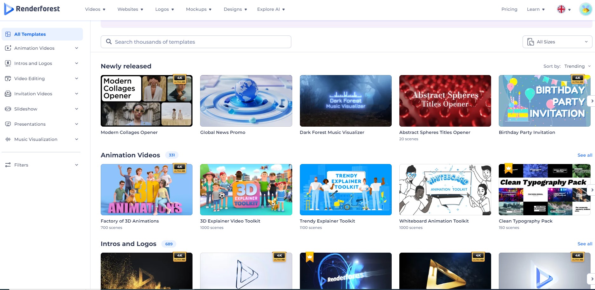
Task: Click the Filters sliders icon
Action: pyautogui.click(x=8, y=165)
